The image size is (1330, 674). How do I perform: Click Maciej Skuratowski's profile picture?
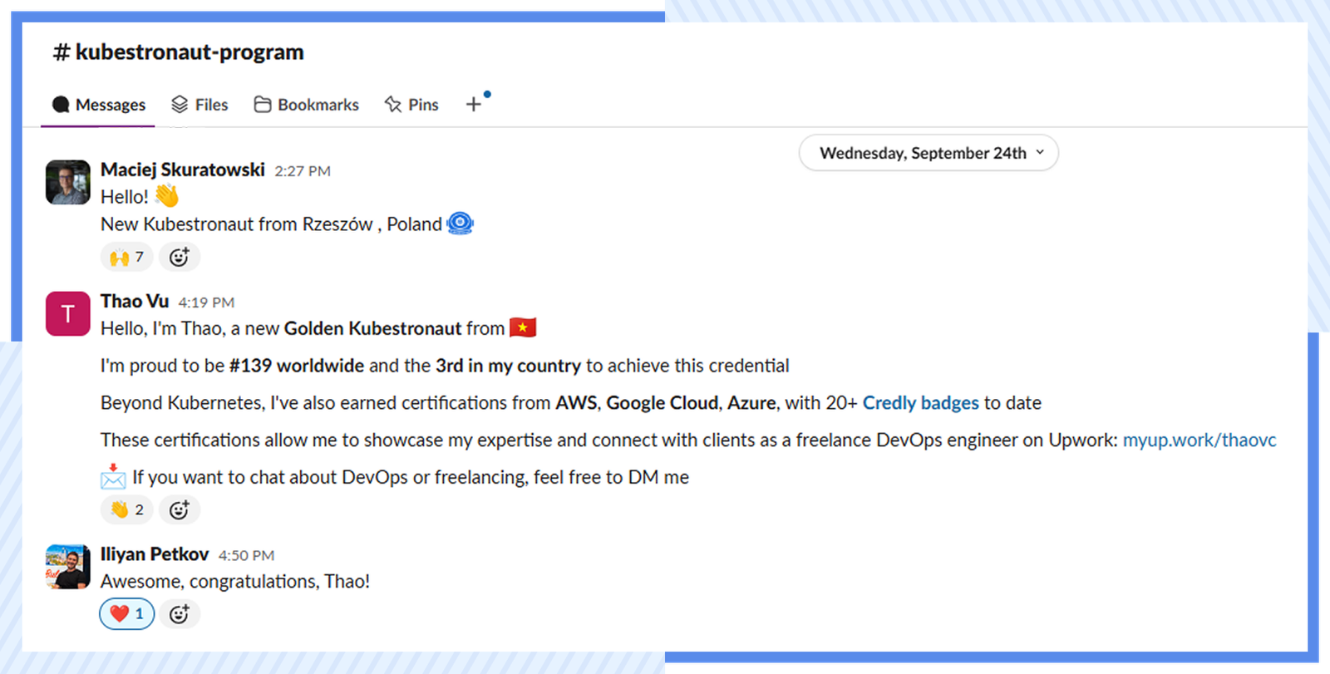[68, 183]
